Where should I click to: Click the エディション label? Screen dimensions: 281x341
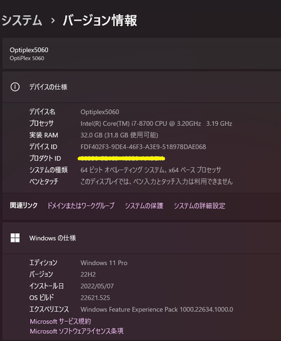tap(43, 262)
